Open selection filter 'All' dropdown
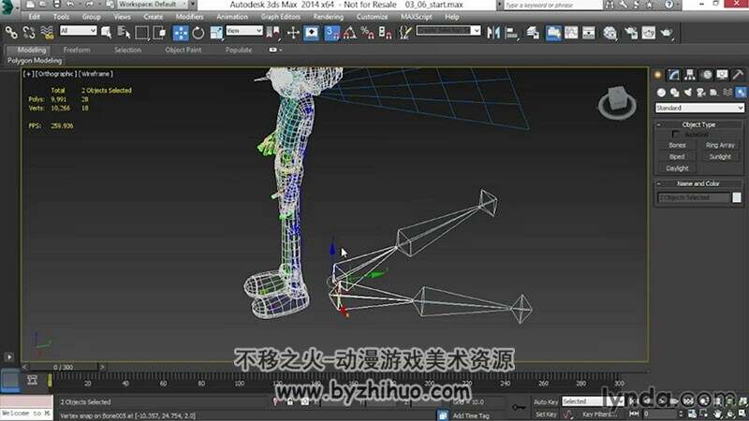Image resolution: width=749 pixels, height=421 pixels. click(79, 31)
